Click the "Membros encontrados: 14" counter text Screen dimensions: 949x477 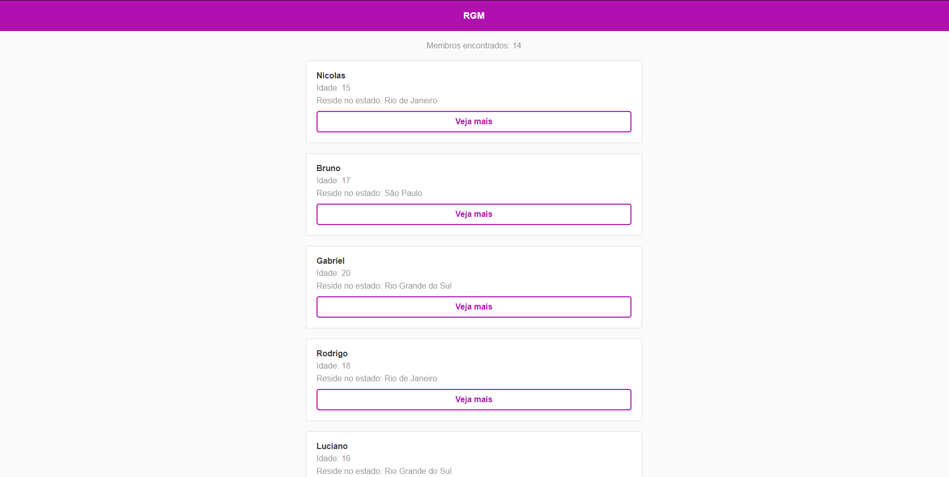473,45
